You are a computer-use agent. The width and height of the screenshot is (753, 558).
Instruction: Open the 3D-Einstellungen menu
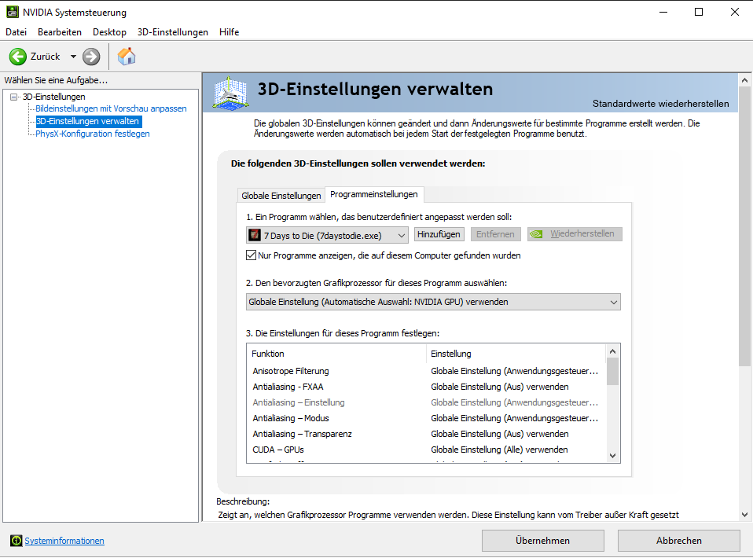click(x=173, y=32)
